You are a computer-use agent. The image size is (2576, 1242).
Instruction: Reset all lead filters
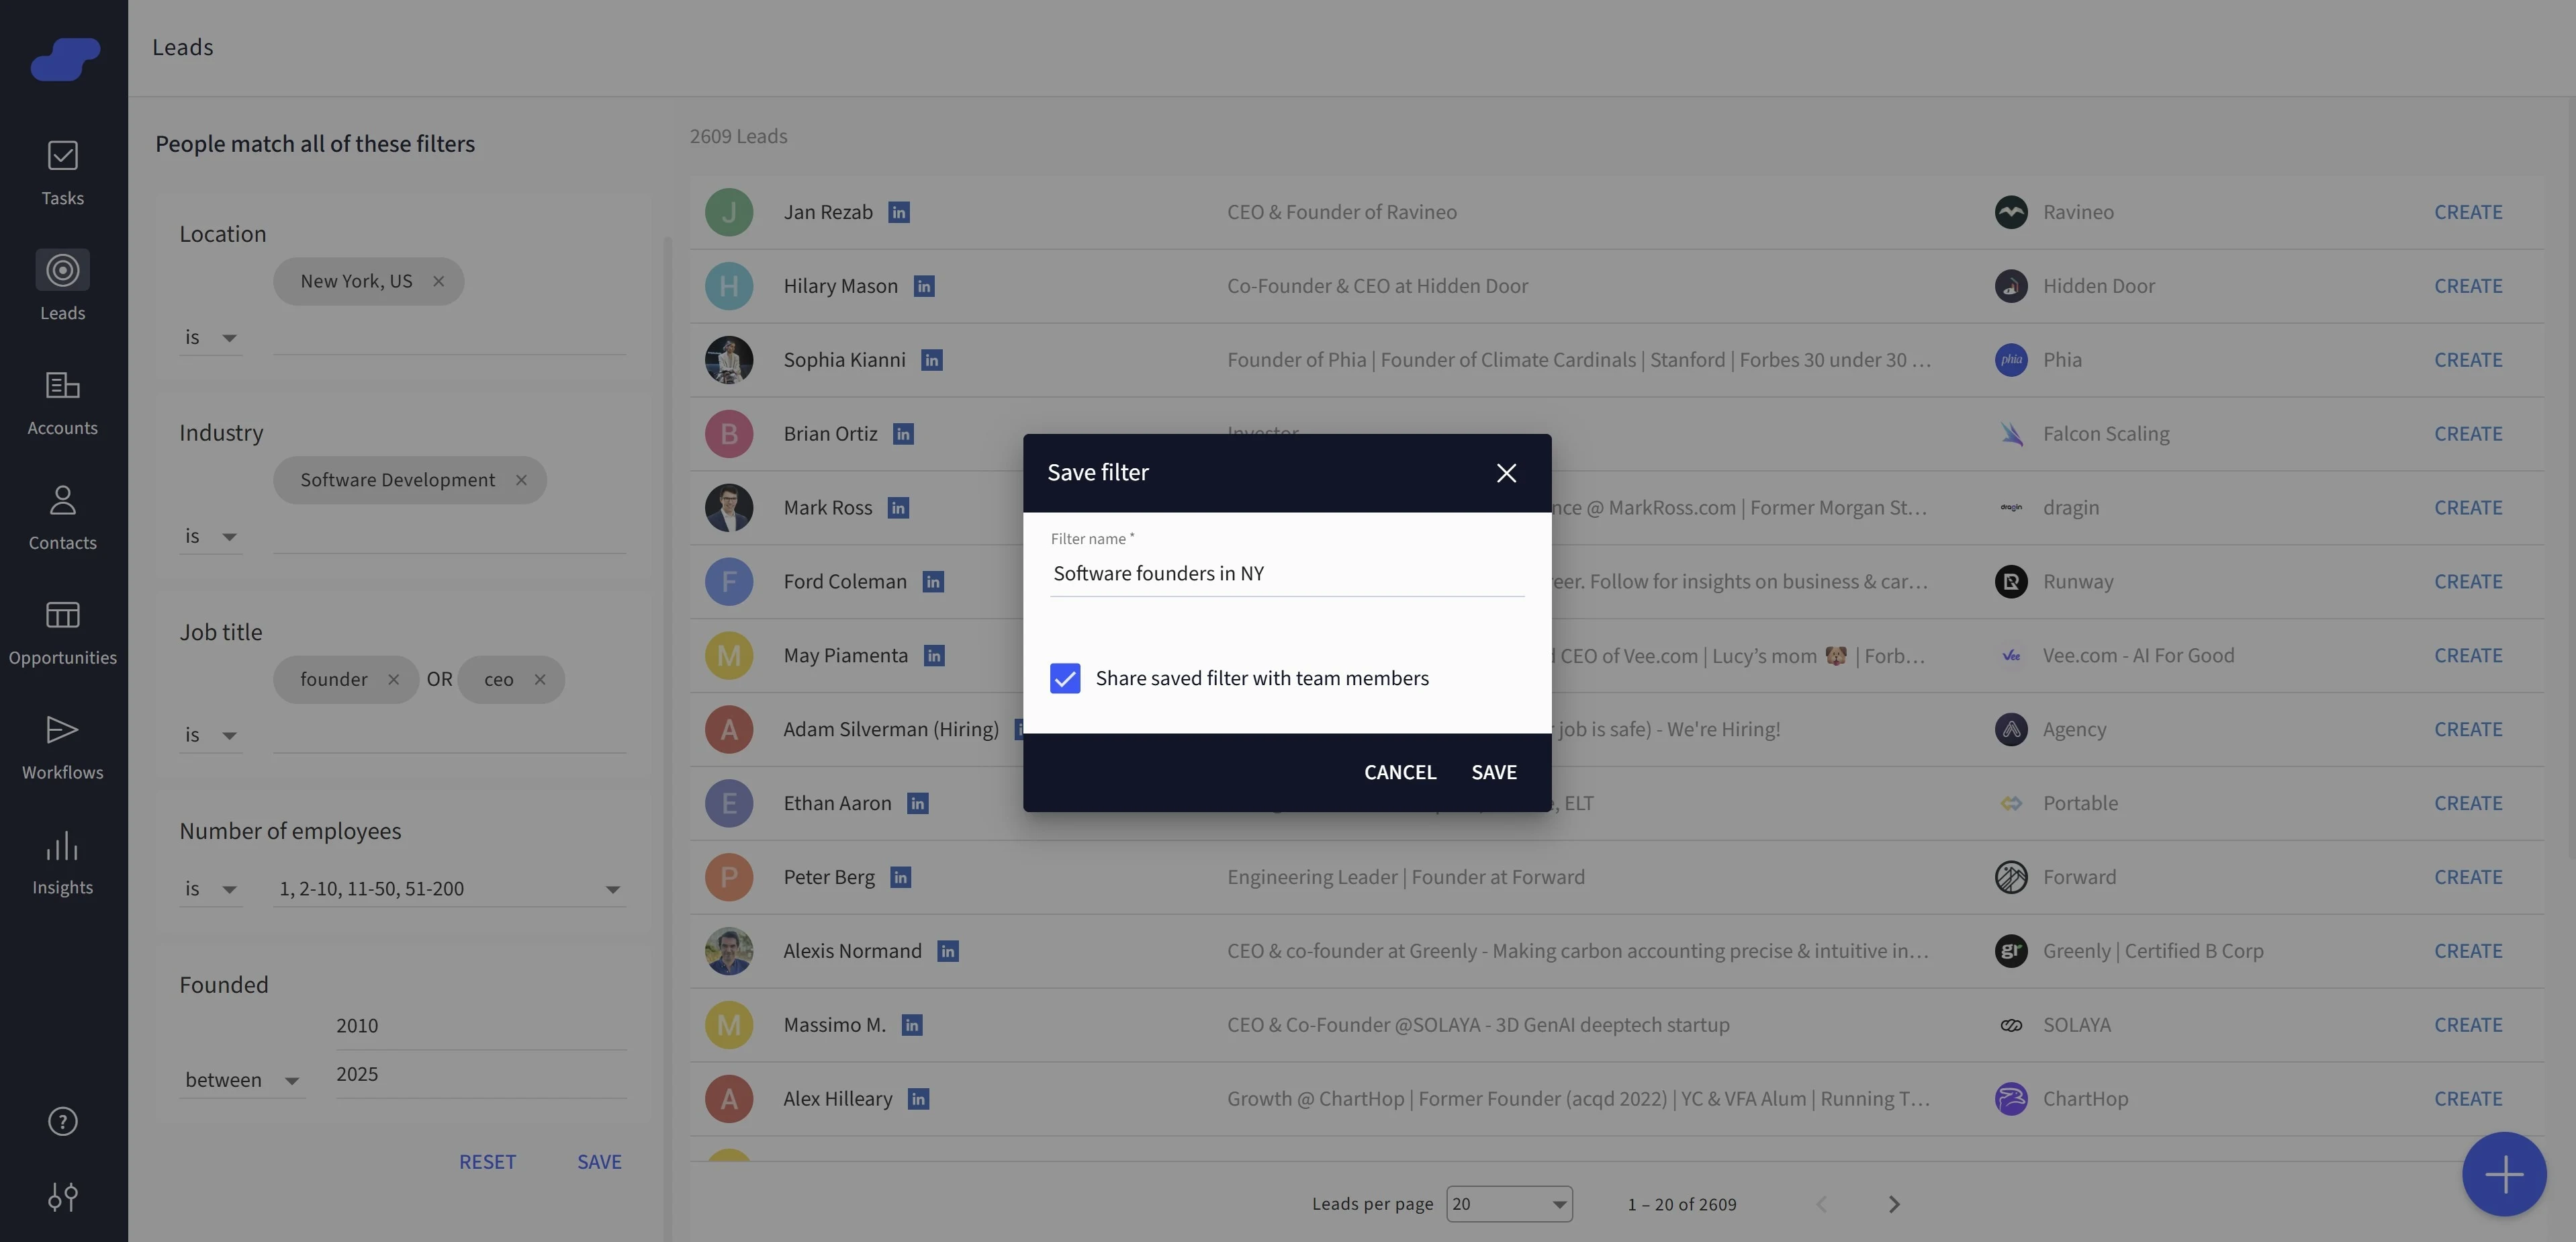[487, 1162]
